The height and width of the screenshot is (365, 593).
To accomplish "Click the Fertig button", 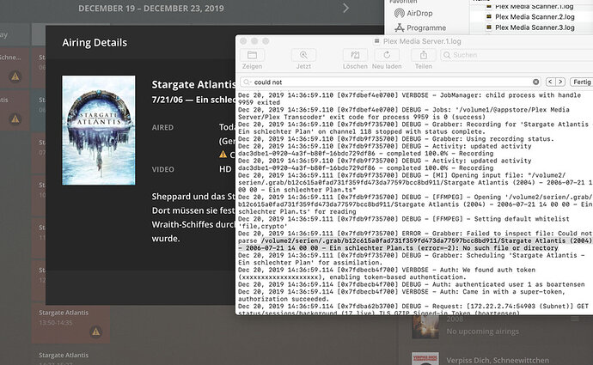I will (581, 82).
